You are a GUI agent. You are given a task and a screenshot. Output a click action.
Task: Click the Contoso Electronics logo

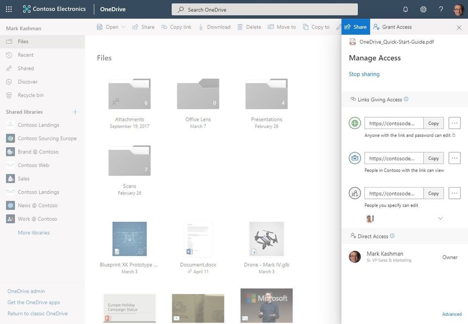[54, 9]
